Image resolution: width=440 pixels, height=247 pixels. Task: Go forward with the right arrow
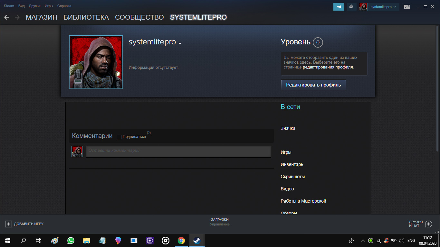(x=17, y=17)
